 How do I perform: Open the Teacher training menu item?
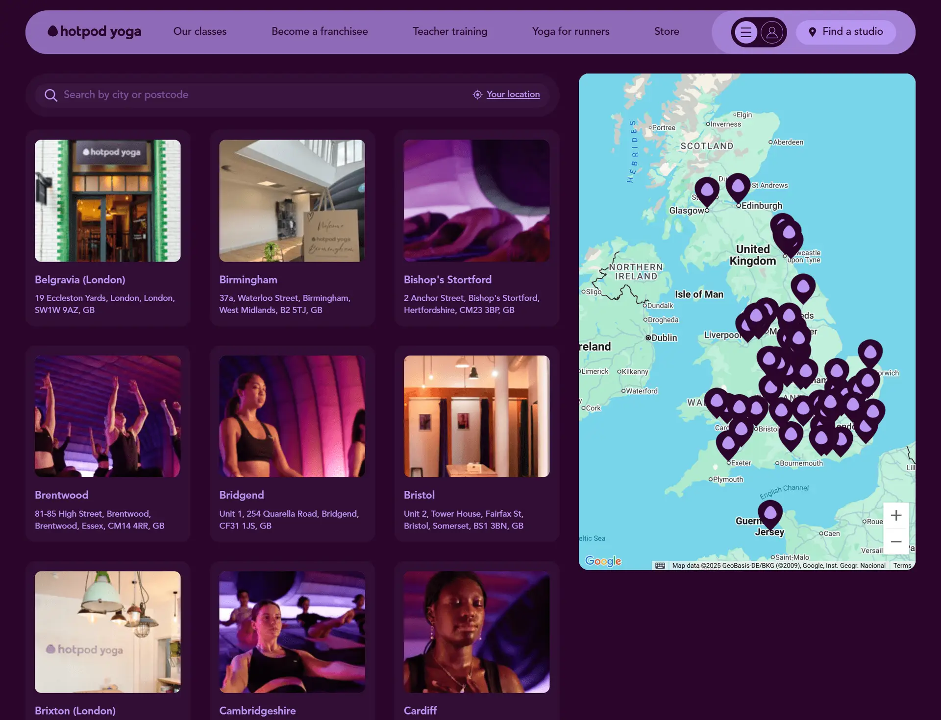(449, 32)
